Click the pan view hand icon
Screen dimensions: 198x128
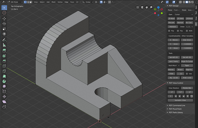146,7
